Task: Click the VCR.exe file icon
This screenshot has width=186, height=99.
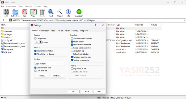Action: tap(2, 52)
